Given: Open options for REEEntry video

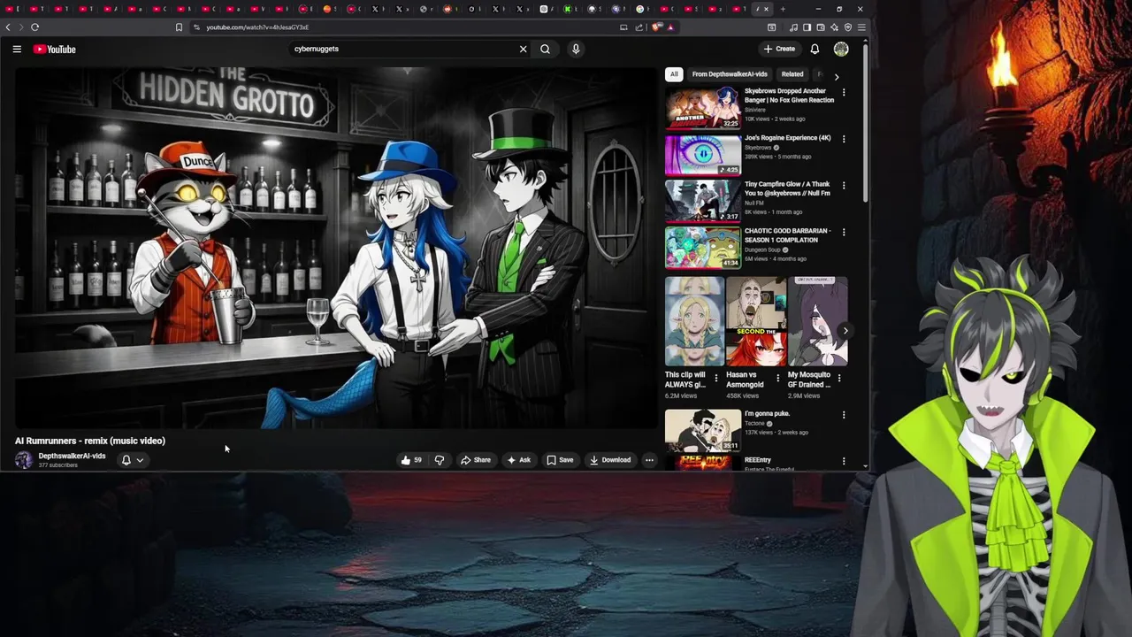Looking at the screenshot, I should click(x=843, y=461).
